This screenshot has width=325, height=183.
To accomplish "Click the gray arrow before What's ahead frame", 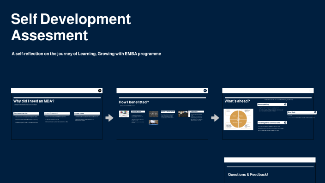I will pos(215,118).
